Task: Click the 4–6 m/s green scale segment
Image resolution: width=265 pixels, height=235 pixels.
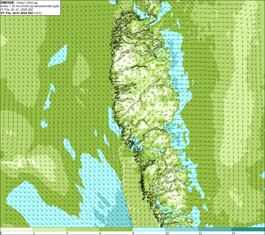Action: pos(83,229)
